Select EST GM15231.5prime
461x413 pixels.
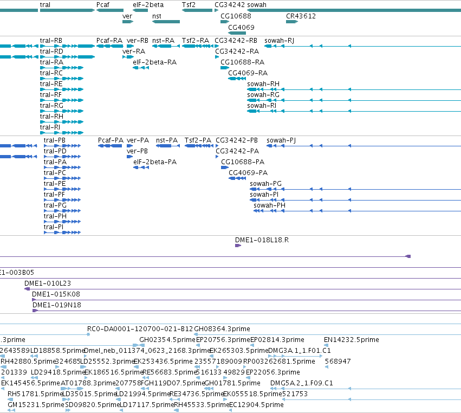tap(36, 405)
